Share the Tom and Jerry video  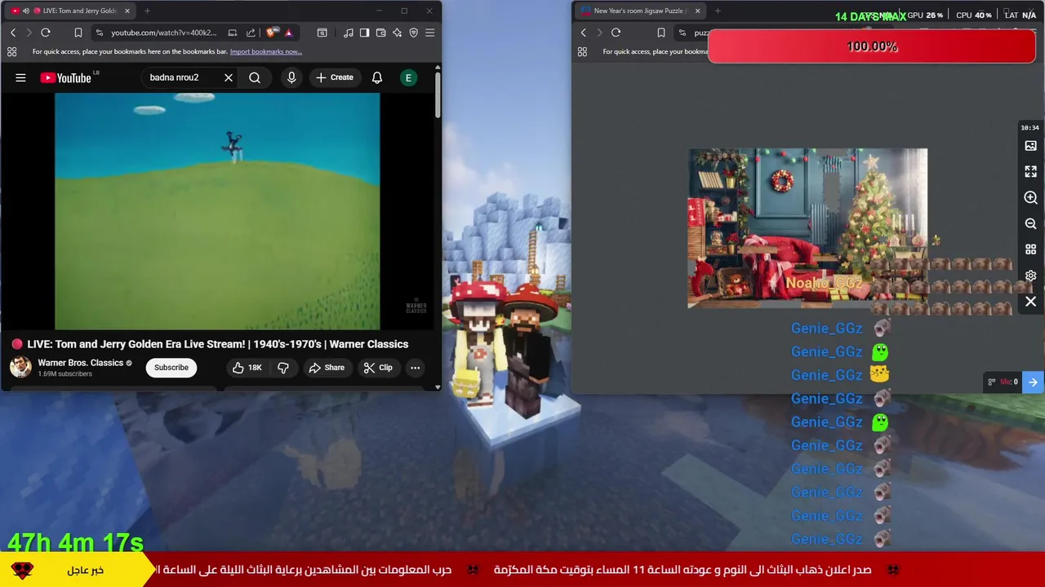pos(327,368)
